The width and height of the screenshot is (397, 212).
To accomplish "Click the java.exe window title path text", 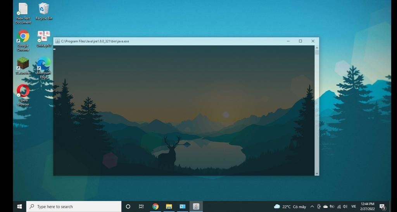I will click(95, 41).
